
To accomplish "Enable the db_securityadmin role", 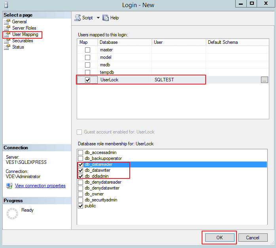I will [x=80, y=200].
